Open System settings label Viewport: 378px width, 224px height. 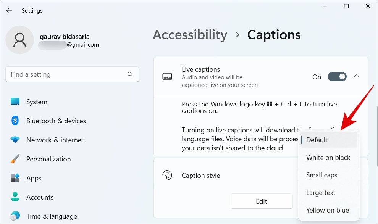coord(37,102)
